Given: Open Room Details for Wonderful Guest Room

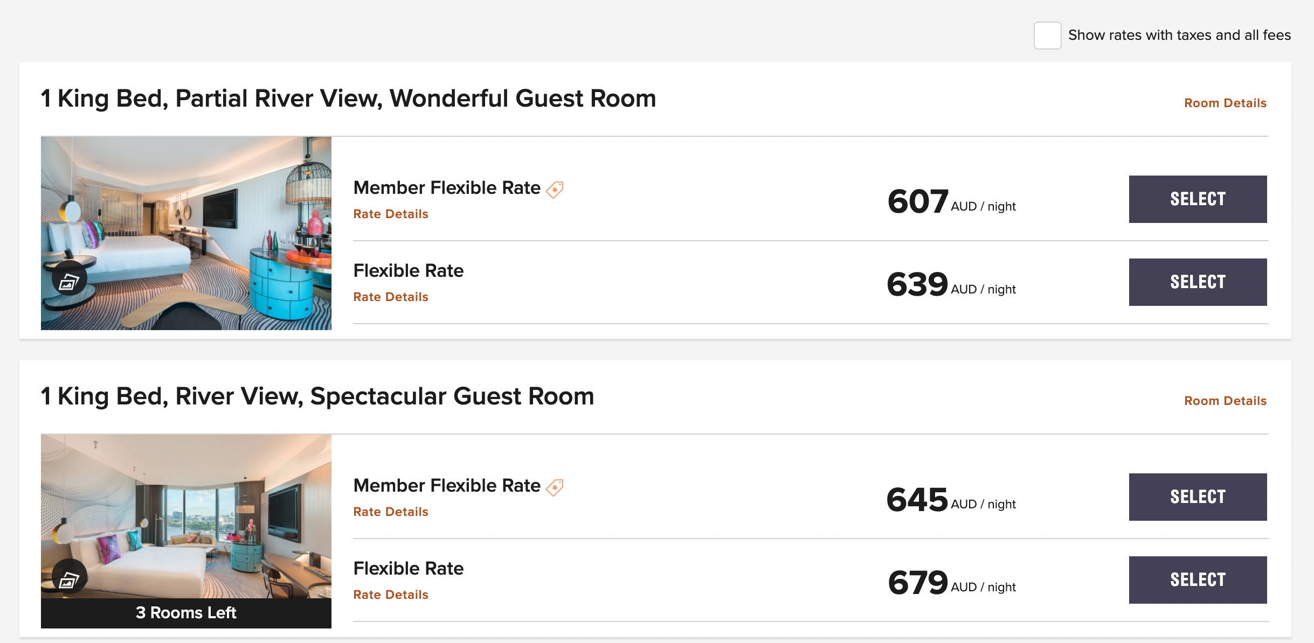Looking at the screenshot, I should (1225, 103).
